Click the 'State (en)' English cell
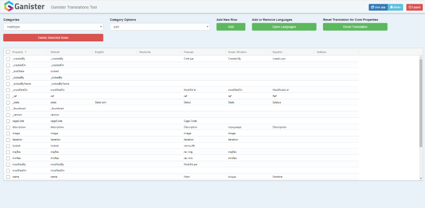Screen dimensions: 425x208 (100, 102)
